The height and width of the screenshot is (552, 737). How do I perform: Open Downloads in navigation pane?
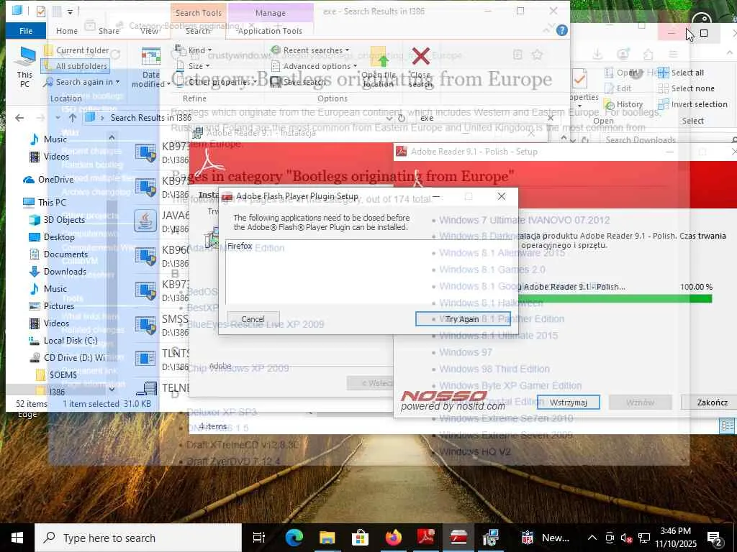pyautogui.click(x=58, y=271)
